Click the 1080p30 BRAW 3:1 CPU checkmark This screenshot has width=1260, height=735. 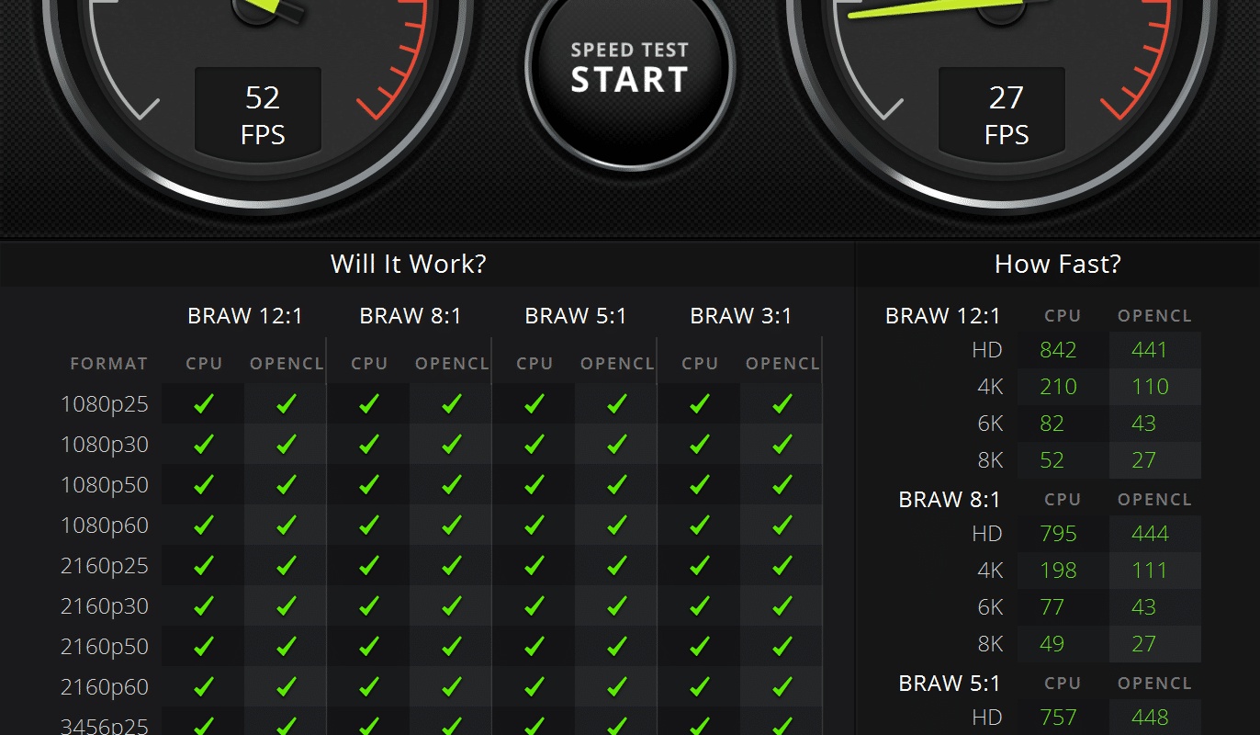(x=700, y=444)
